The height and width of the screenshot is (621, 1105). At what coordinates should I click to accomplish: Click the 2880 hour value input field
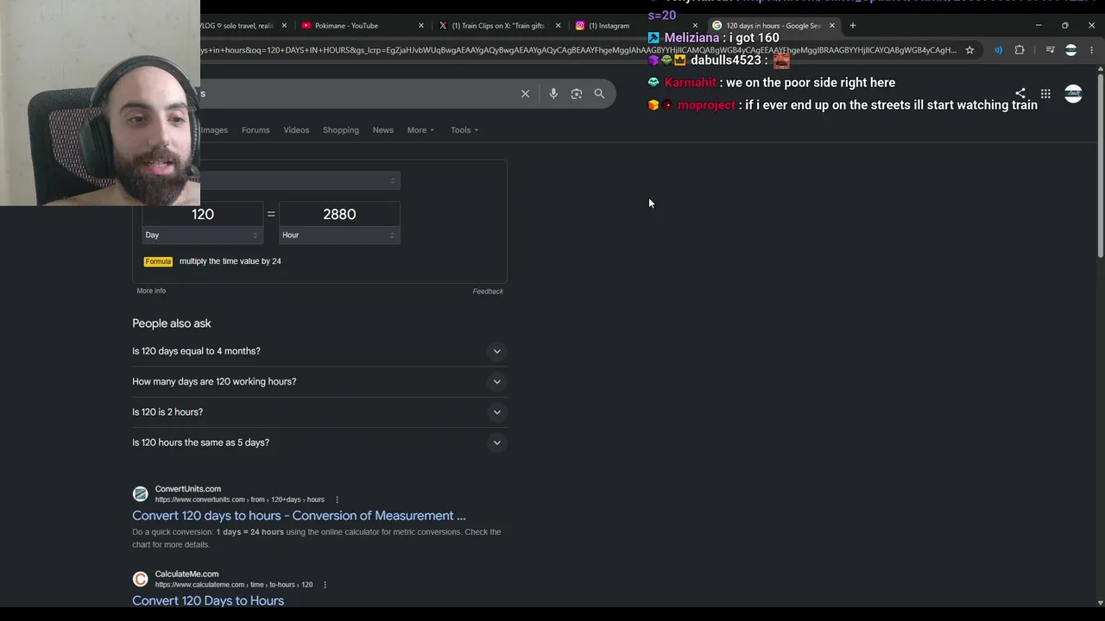point(339,214)
